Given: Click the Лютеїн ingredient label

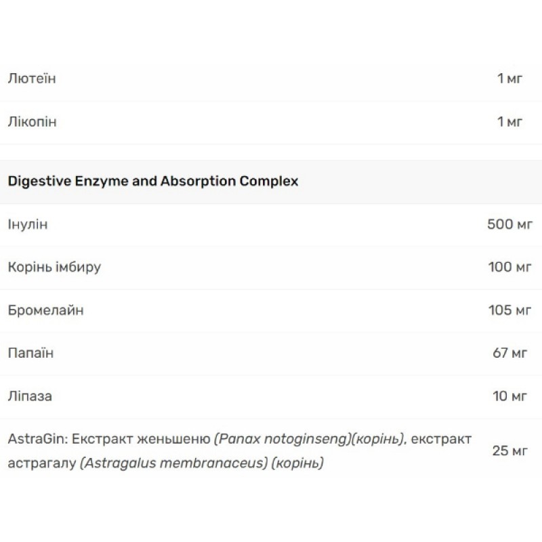Looking at the screenshot, I should (32, 79).
